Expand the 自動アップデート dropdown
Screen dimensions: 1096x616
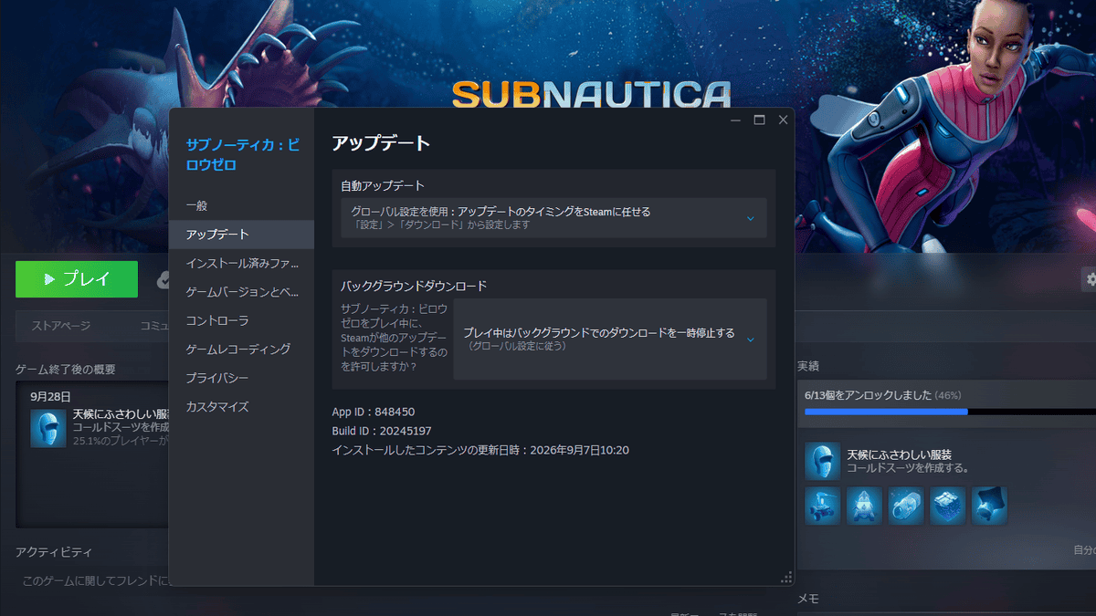click(553, 218)
